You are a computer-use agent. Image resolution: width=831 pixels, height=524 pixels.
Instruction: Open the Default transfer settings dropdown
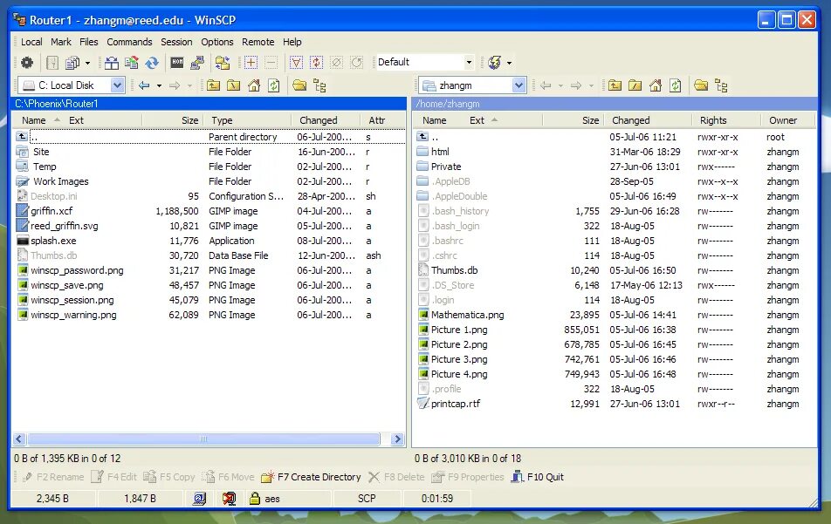469,63
